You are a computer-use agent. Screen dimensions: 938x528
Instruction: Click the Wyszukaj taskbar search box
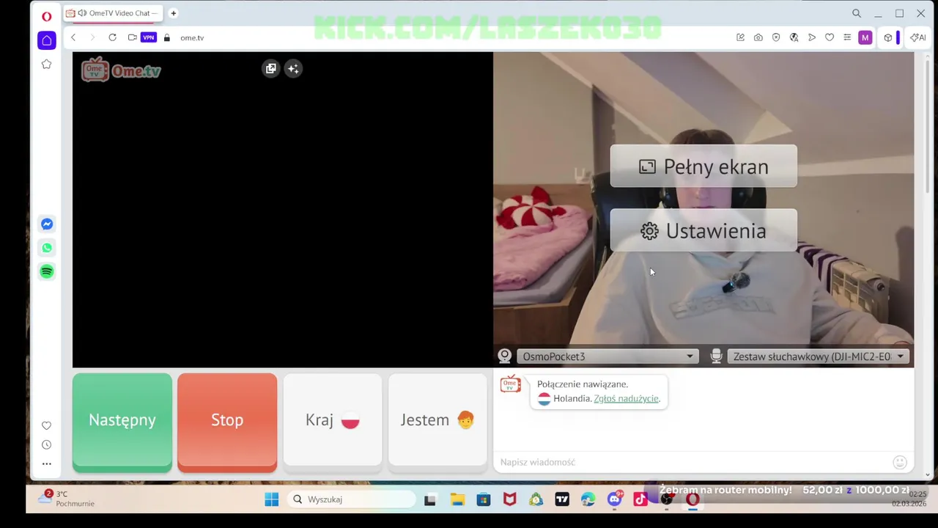[352, 499]
